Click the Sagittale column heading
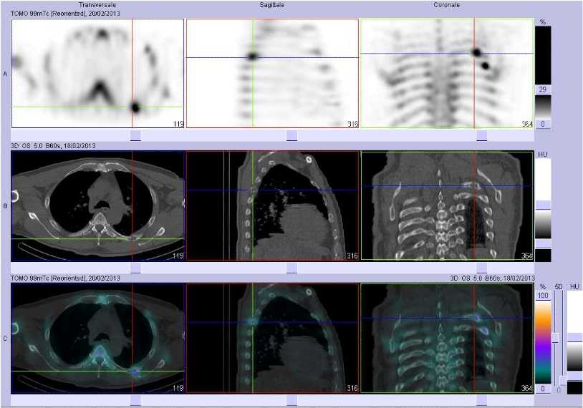The image size is (583, 408). tap(272, 5)
